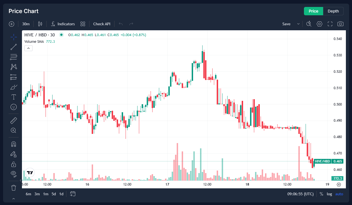Switch to the Depth tab
This screenshot has height=205, width=352.
tap(333, 11)
